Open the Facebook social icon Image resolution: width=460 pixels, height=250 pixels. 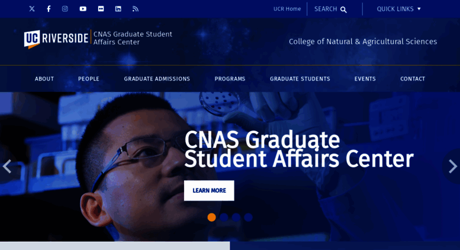tap(49, 9)
